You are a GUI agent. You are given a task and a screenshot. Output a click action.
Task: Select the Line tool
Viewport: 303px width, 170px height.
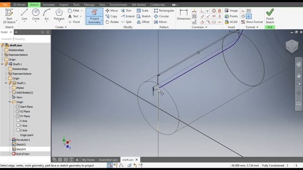(x=24, y=15)
